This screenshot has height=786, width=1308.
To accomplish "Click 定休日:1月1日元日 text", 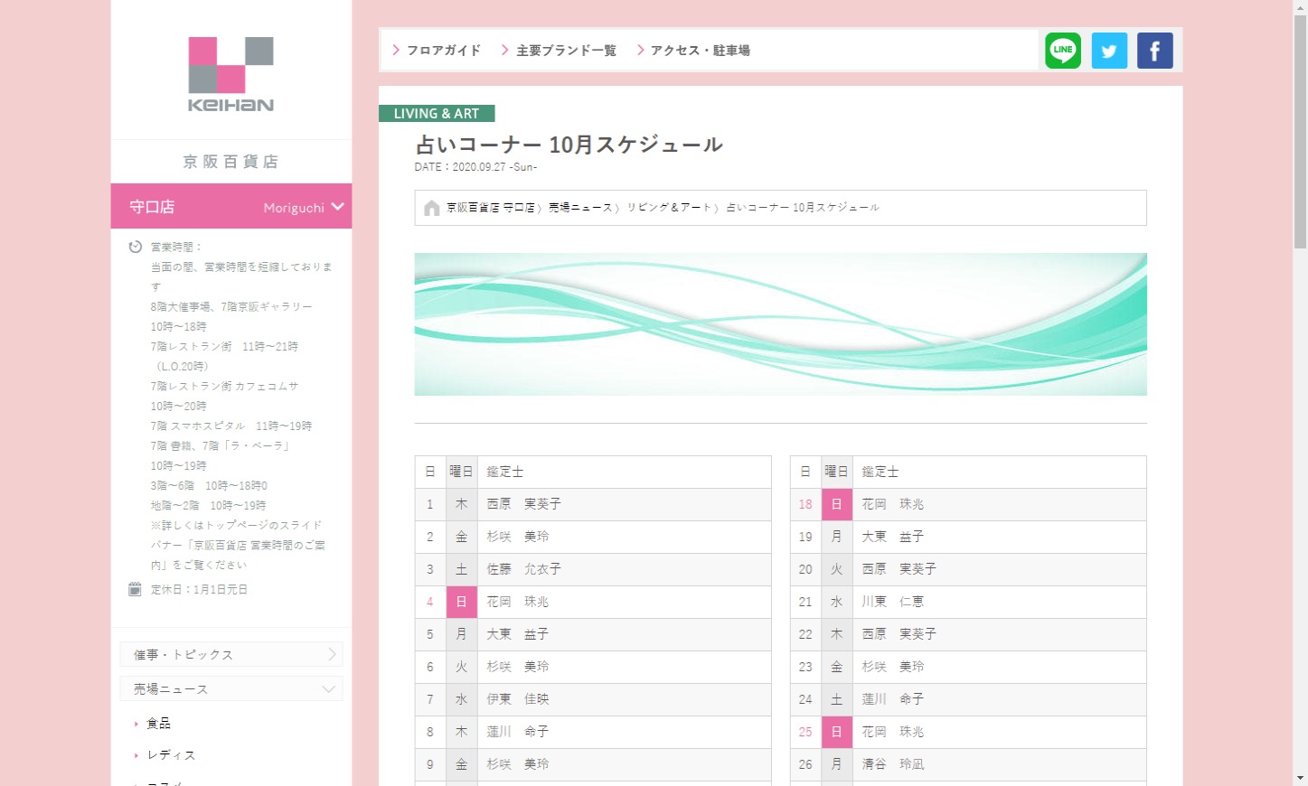I will pos(199,589).
